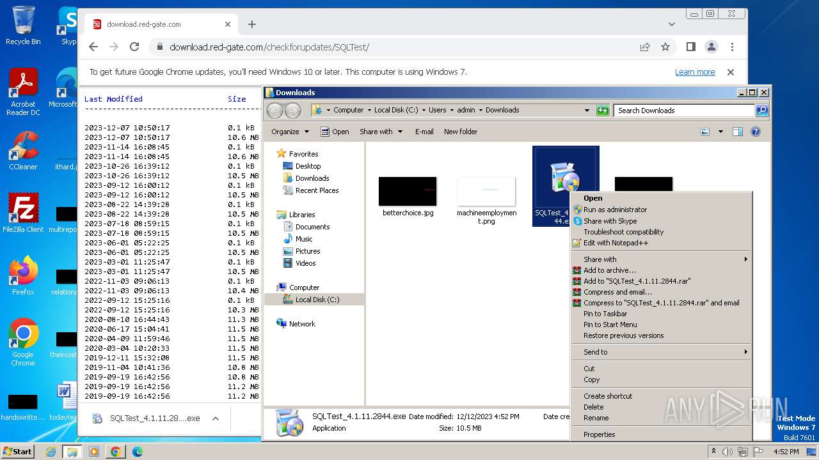Click the E-mail toolbar button
Image resolution: width=819 pixels, height=460 pixels.
(424, 132)
